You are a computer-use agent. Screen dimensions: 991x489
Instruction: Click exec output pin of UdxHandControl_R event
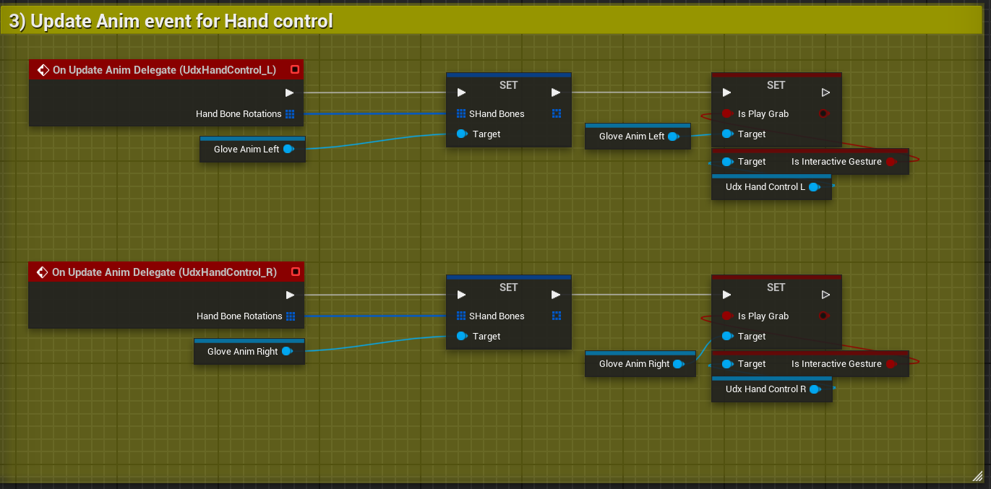tap(289, 295)
